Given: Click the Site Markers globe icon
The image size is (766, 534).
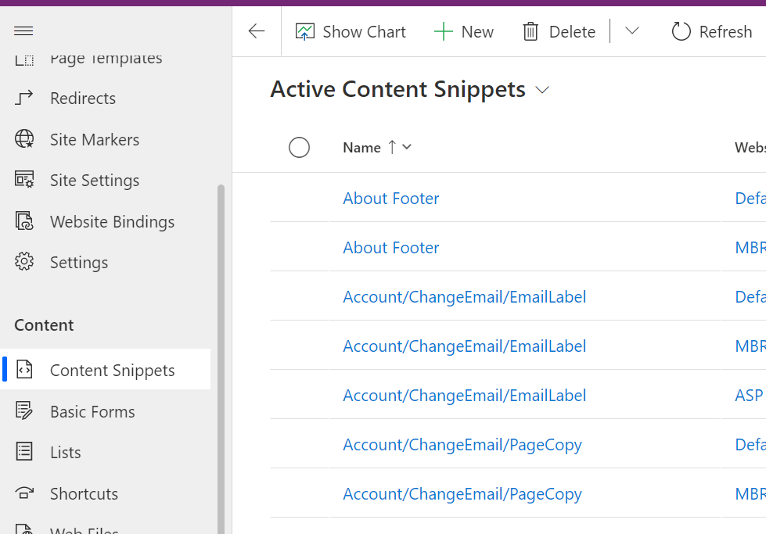Looking at the screenshot, I should click(24, 139).
